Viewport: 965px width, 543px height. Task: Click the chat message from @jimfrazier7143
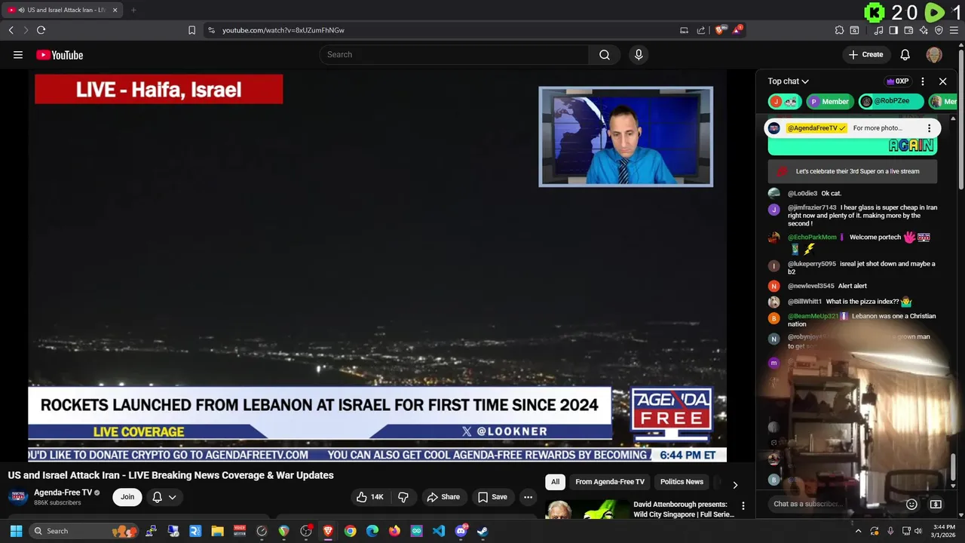click(x=853, y=216)
